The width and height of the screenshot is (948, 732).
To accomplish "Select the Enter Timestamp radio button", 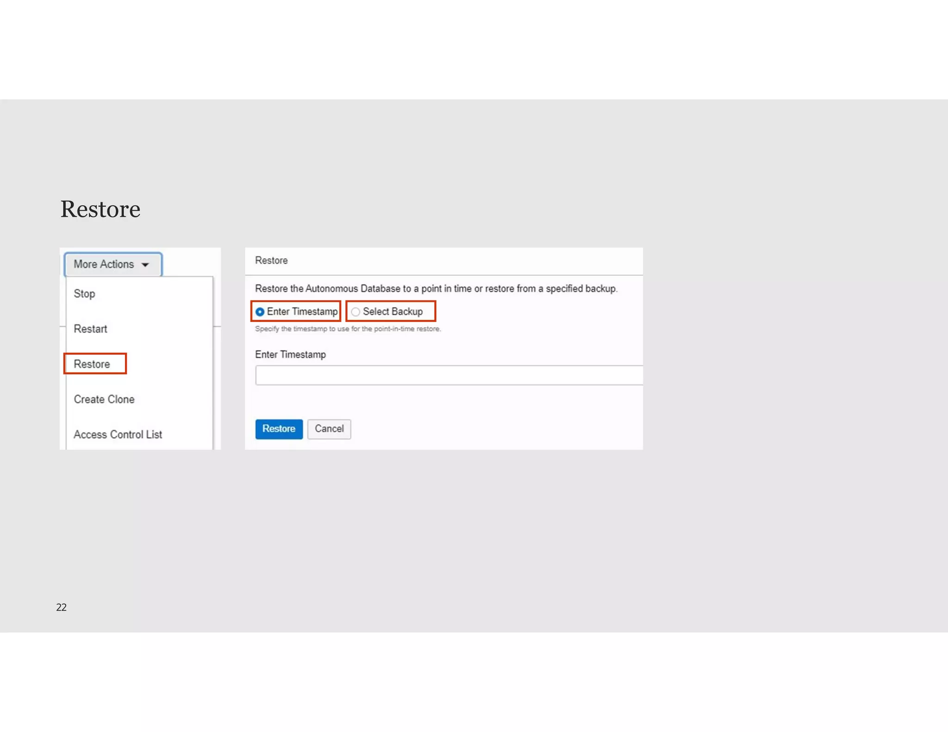I will (x=260, y=312).
